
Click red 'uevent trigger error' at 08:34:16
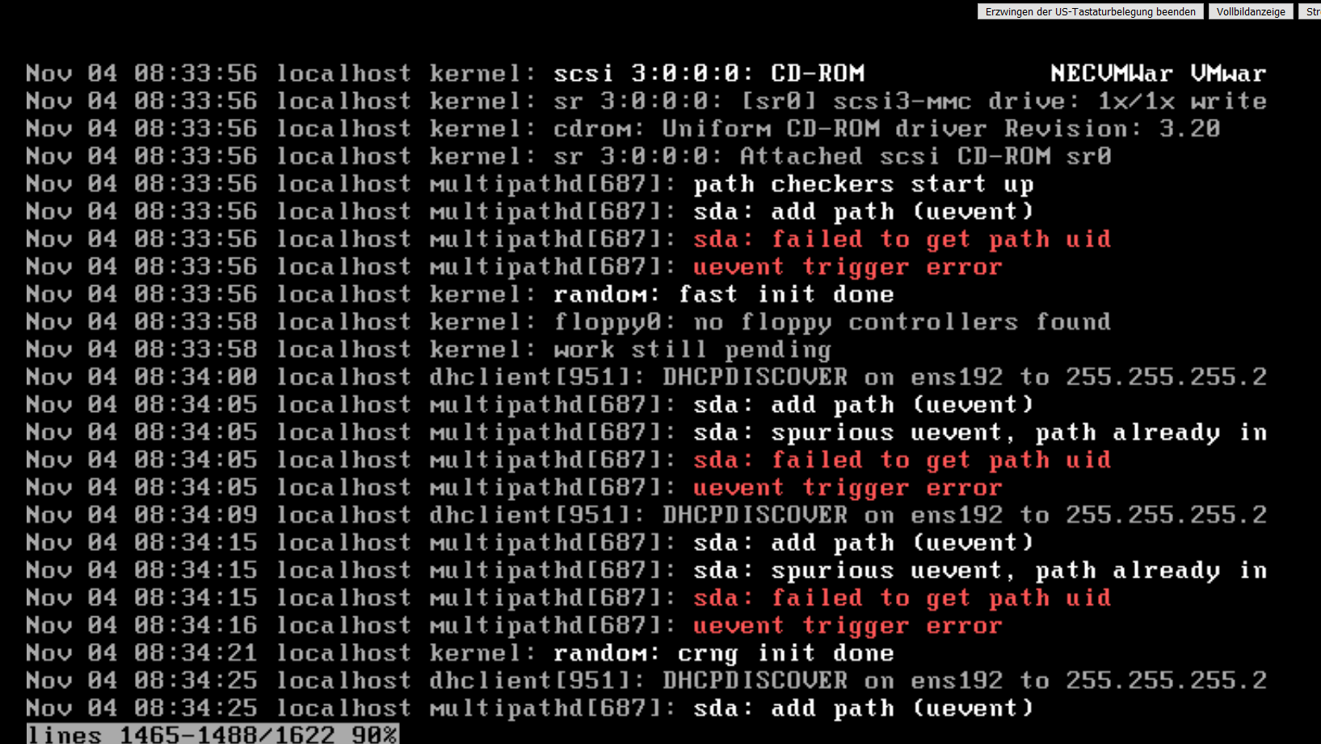848,625
